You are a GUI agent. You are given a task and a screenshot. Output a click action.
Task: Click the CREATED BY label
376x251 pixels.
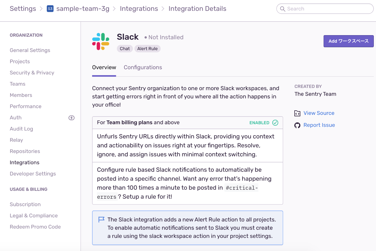coord(308,86)
